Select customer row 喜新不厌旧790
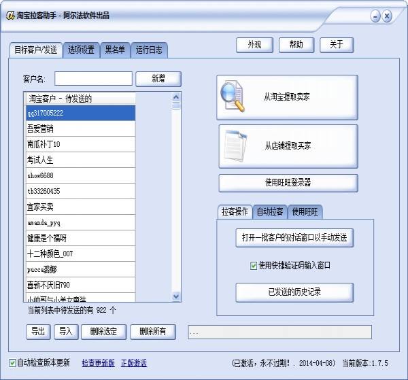The image size is (408, 380). click(81, 285)
